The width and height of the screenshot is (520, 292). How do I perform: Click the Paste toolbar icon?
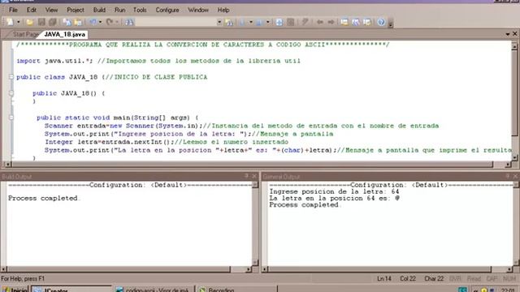[78, 22]
